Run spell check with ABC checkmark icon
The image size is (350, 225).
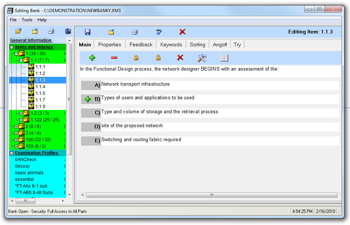click(159, 32)
